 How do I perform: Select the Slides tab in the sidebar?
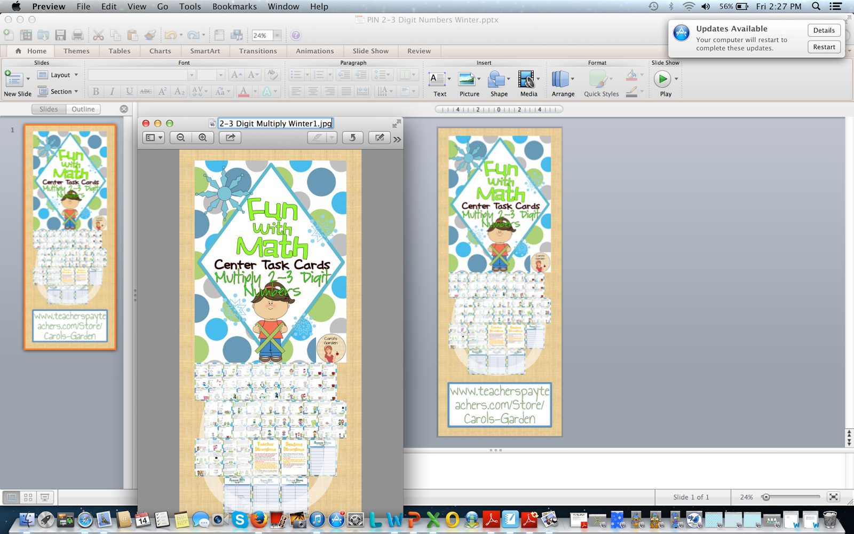tap(49, 109)
